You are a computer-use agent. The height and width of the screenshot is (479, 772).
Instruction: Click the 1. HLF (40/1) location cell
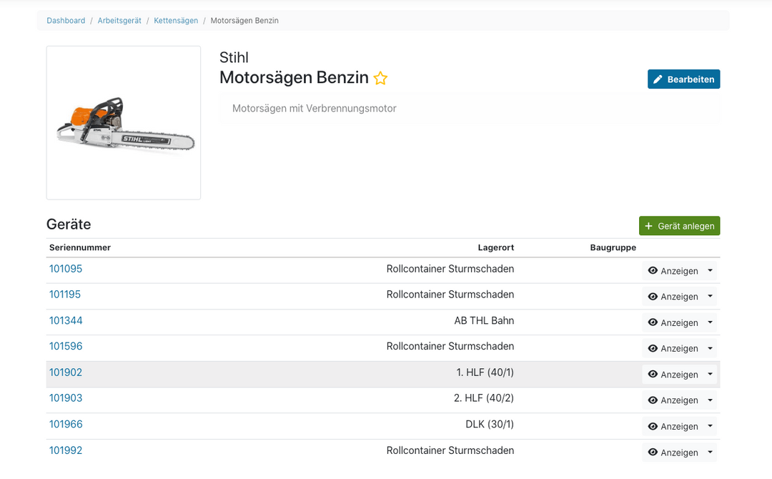pyautogui.click(x=485, y=372)
